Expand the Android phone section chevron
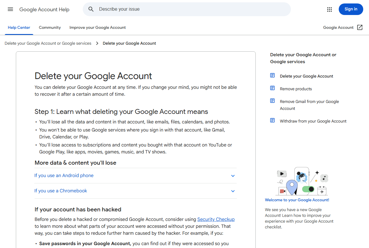The width and height of the screenshot is (369, 248). click(x=233, y=176)
